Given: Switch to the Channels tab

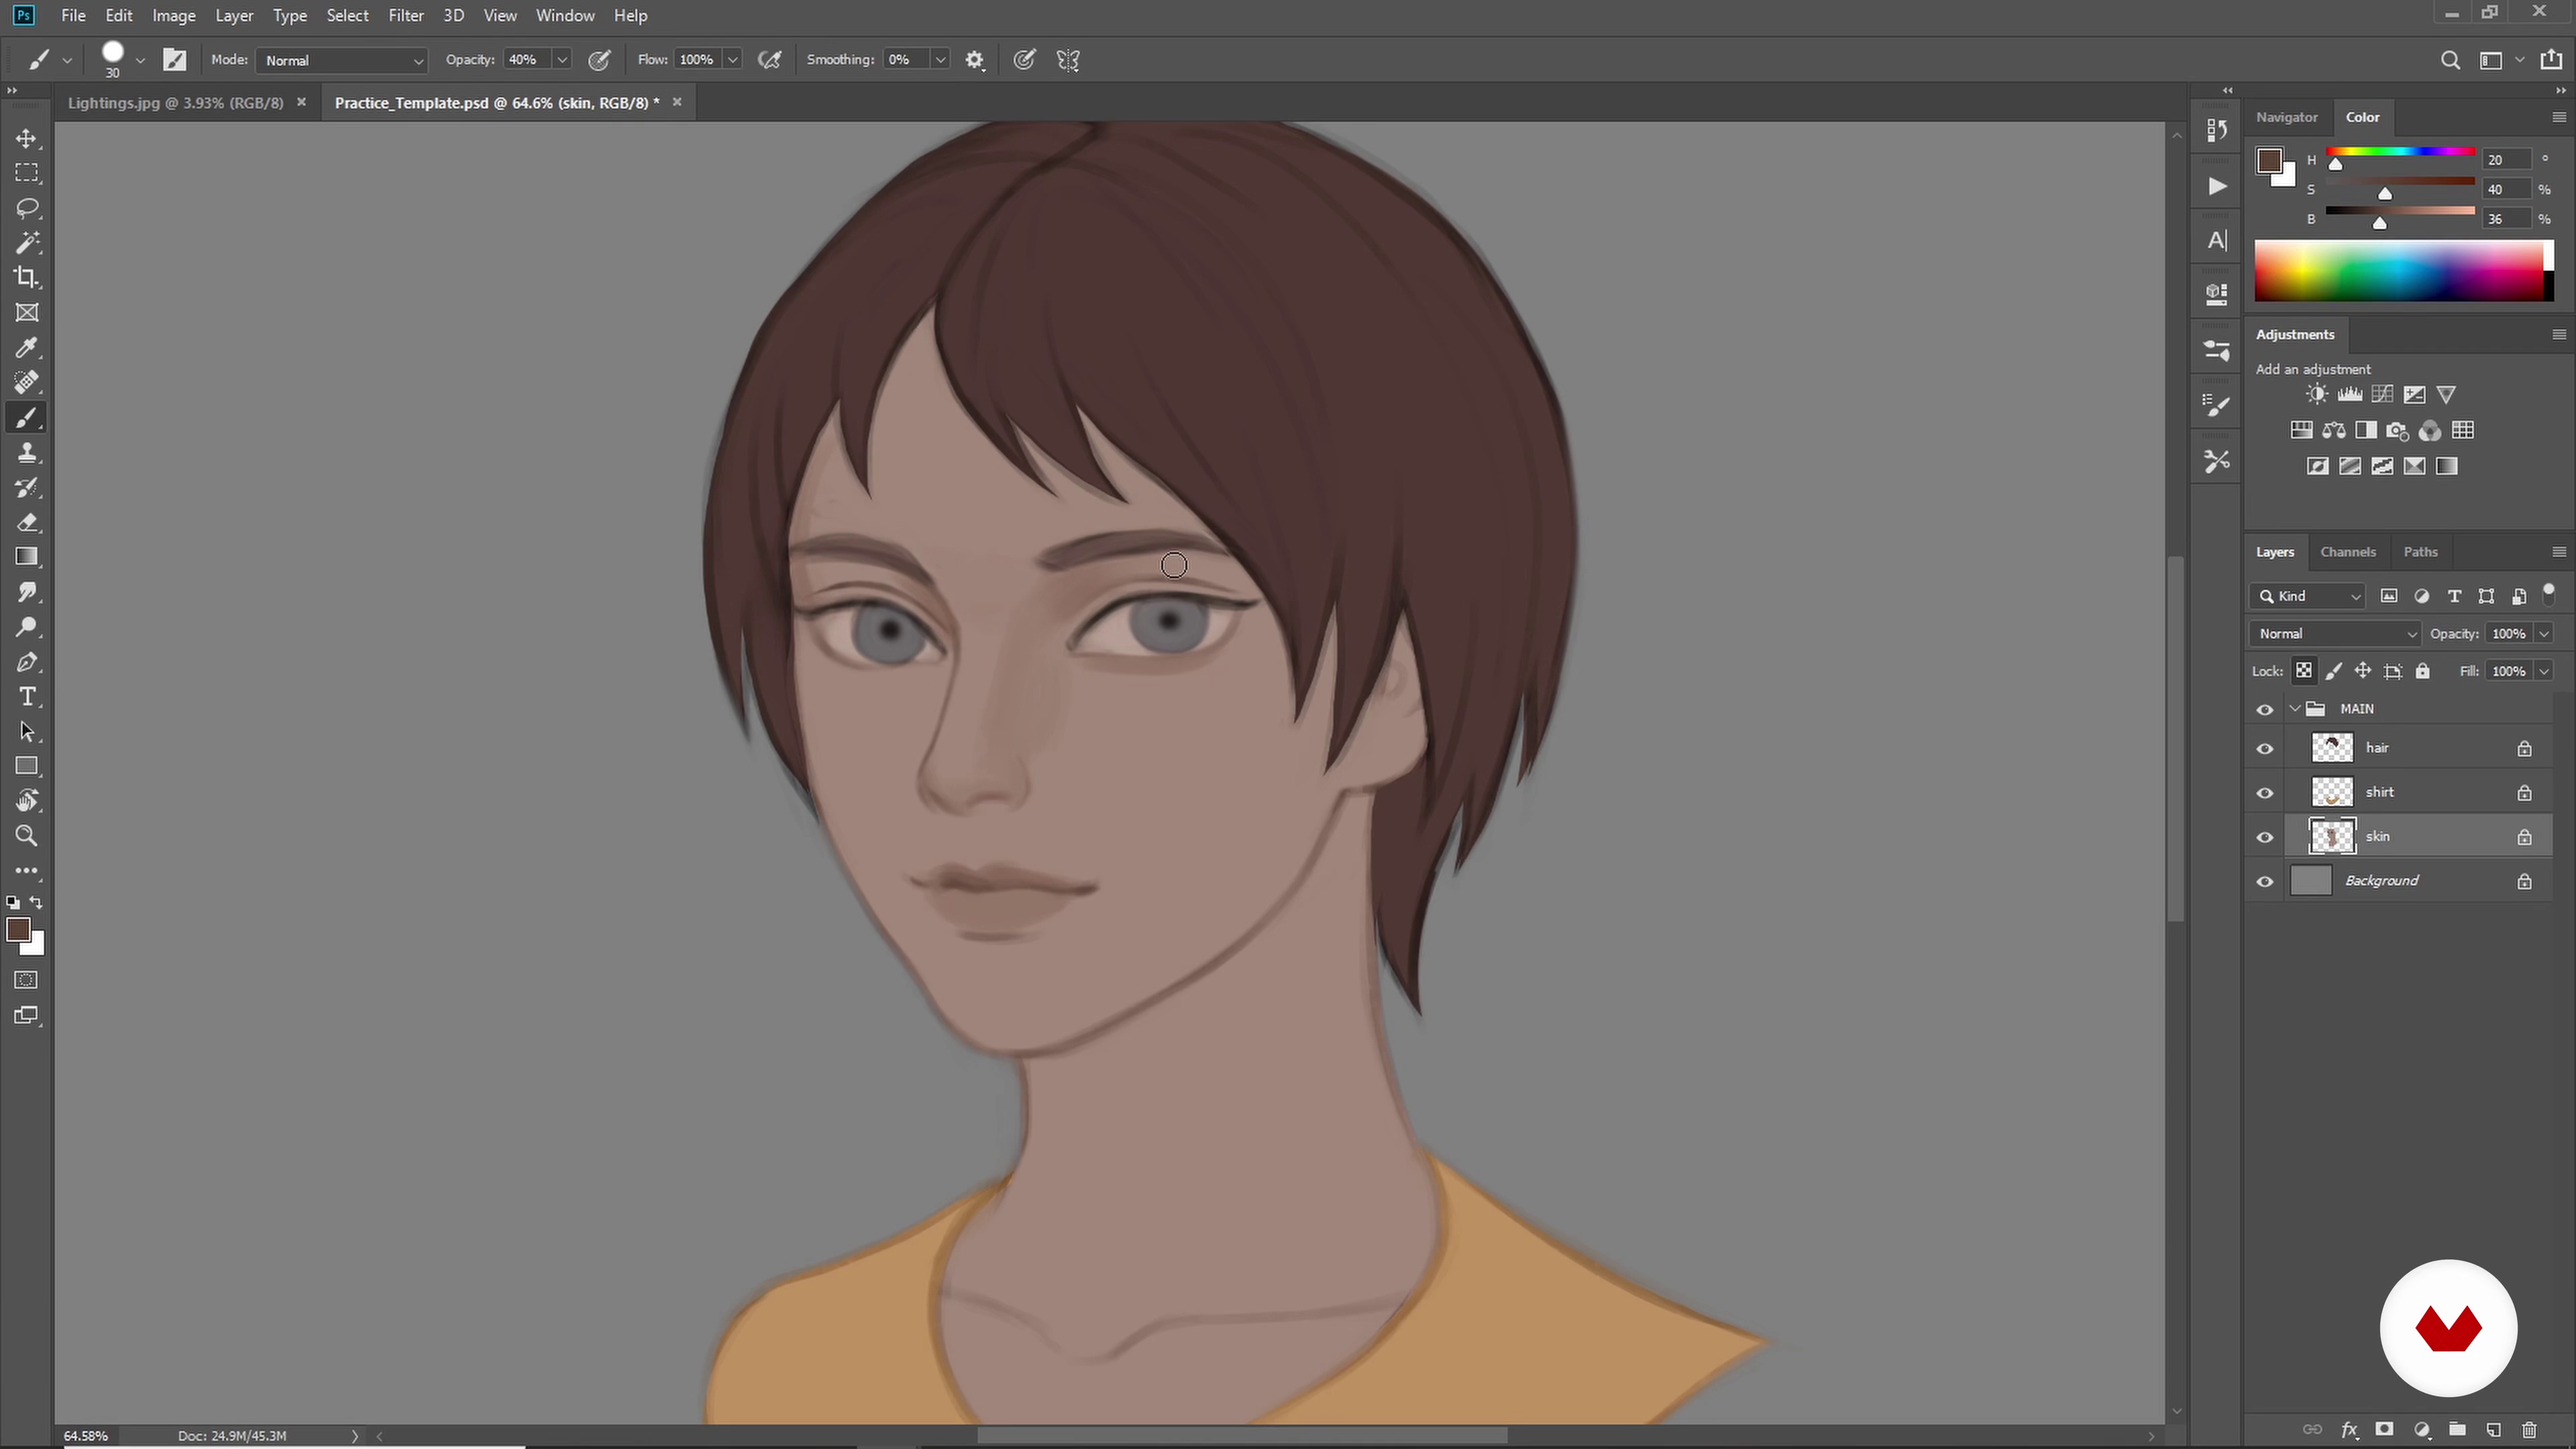Looking at the screenshot, I should pyautogui.click(x=2347, y=552).
